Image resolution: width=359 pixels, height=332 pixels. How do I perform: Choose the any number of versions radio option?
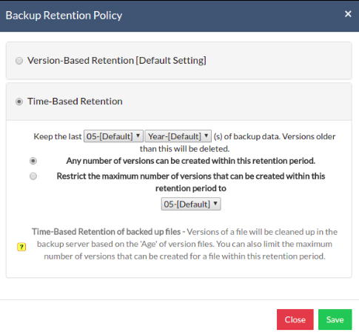pos(33,161)
